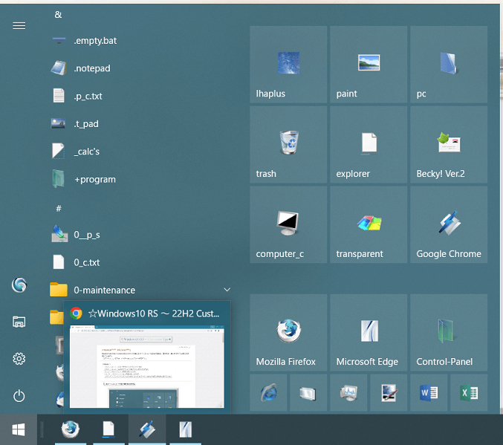Open Settings gear in sidebar
This screenshot has height=445, width=503.
[x=19, y=359]
